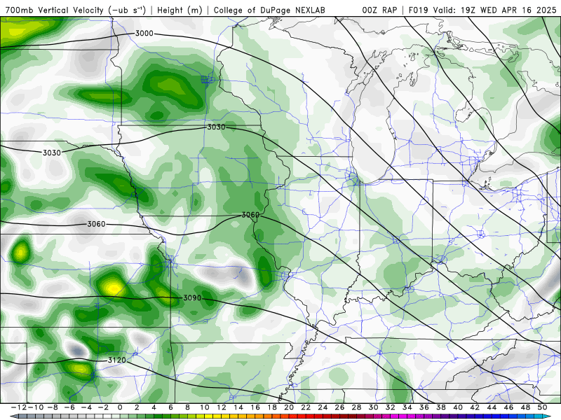Viewport: 561px width, 420px height.
Task: Click the 22 value on color scale
Action: [x=306, y=407]
